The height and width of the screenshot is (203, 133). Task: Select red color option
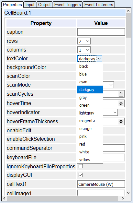(90, 144)
